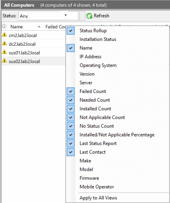Viewport: 170px width, 203px height.
Task: Click the Name column sort arrow
Action: tap(39, 27)
